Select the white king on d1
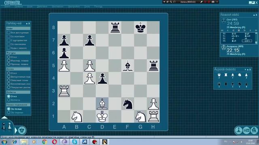 point(102,116)
